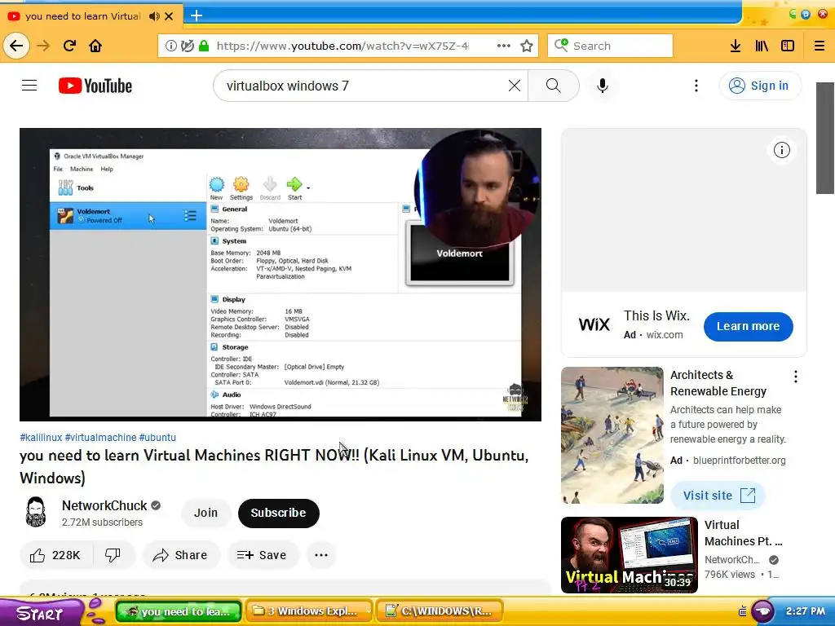This screenshot has width=835, height=626.
Task: Bookmark this page with the star icon
Action: click(x=527, y=46)
